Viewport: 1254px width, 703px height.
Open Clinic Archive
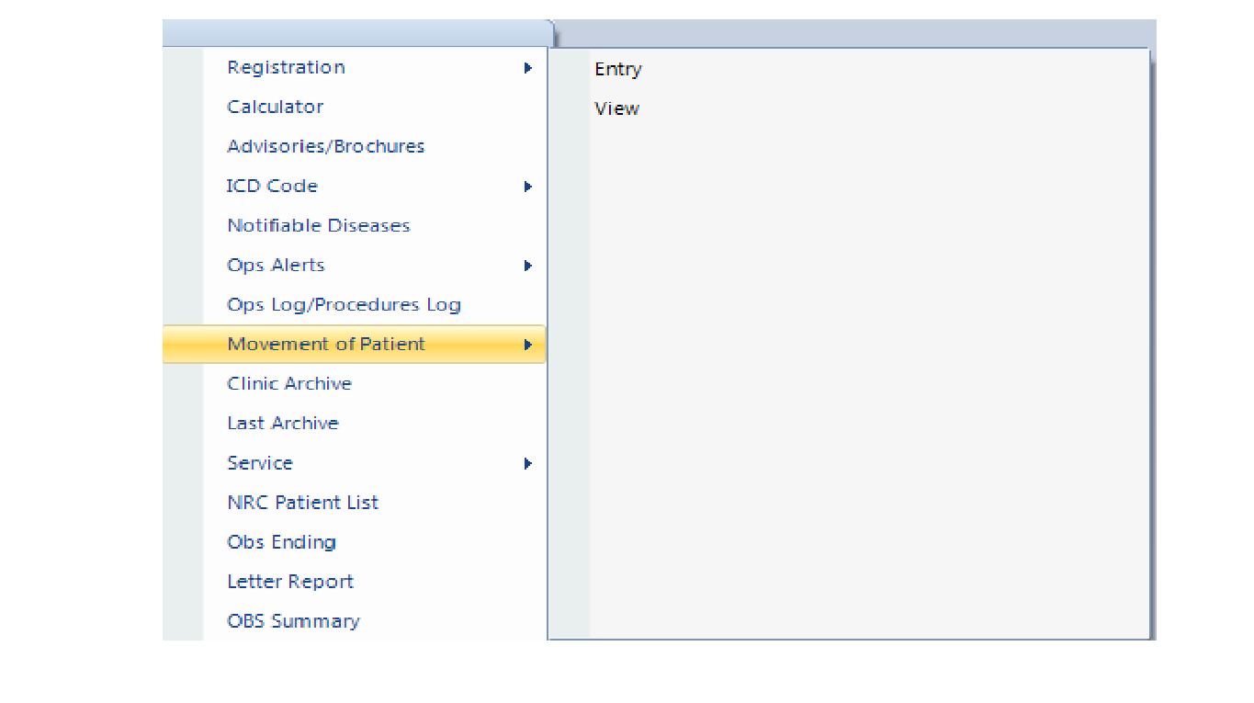tap(289, 384)
